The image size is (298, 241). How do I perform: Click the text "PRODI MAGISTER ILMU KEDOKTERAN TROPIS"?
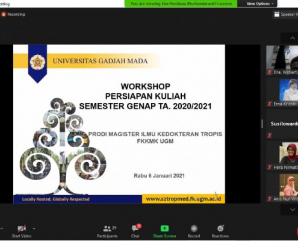click(x=155, y=134)
